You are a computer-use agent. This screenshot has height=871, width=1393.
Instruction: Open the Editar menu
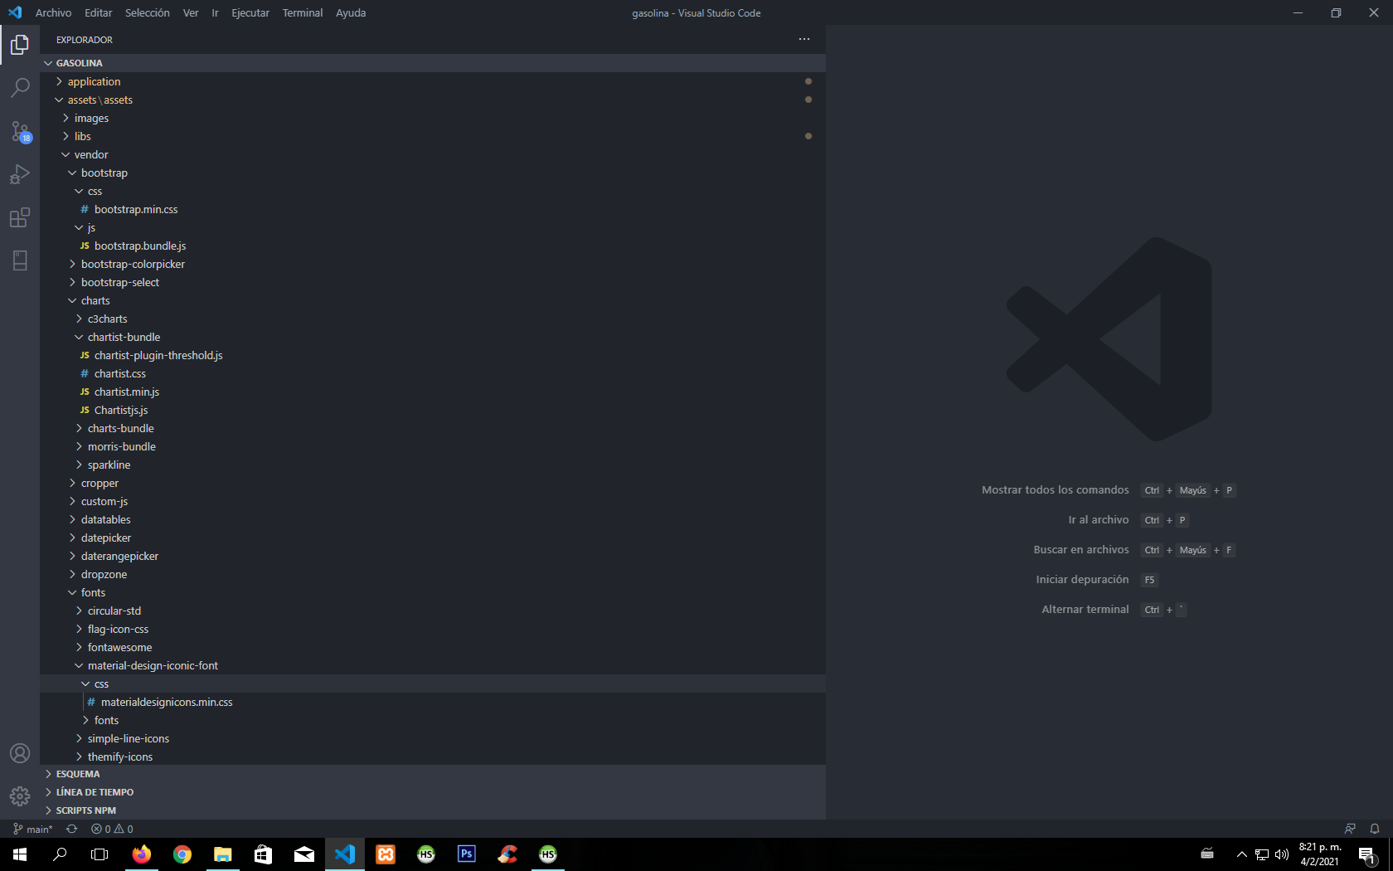pos(98,12)
